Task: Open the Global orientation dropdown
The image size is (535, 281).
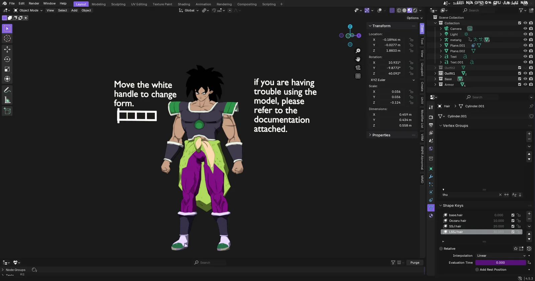Action: pos(189,10)
